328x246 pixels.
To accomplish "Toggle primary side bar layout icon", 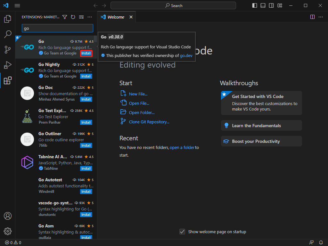I will pyautogui.click(x=255, y=6).
